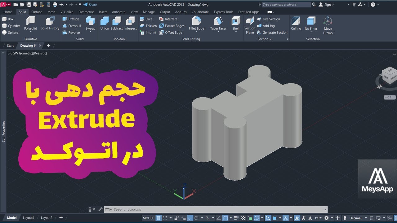Add a new drawing tab with plus
397x223 pixels.
point(48,46)
